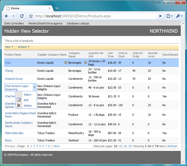Click the dropdown arrow on Chef Anton's Cajun Seasoning

pyautogui.click(x=34, y=87)
